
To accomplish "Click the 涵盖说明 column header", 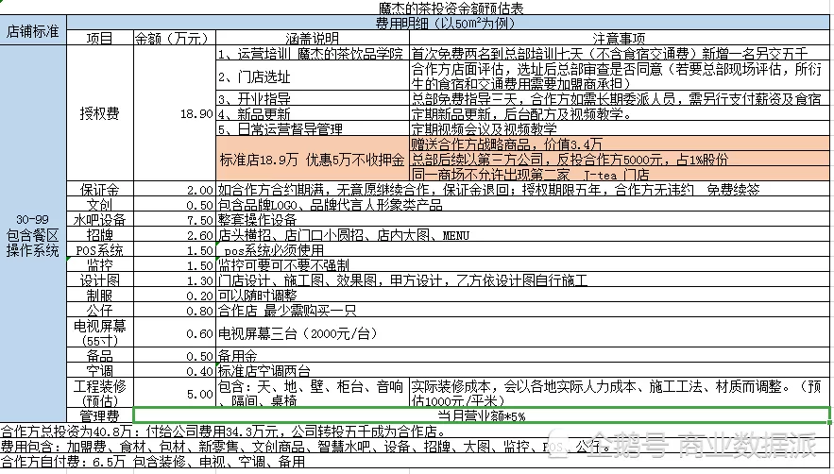I will [x=313, y=38].
